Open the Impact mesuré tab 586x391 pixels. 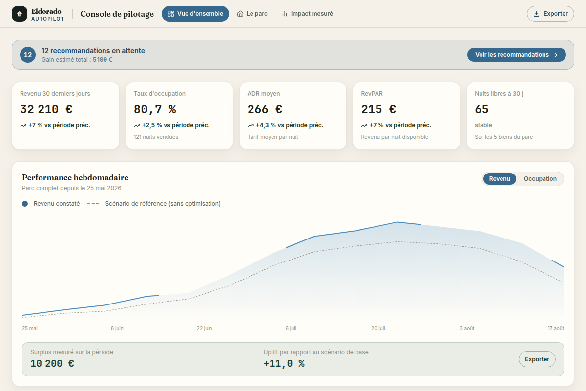(x=307, y=14)
